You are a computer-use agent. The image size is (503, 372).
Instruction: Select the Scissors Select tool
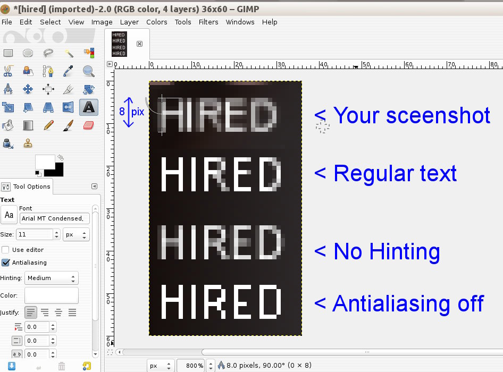[x=8, y=71]
